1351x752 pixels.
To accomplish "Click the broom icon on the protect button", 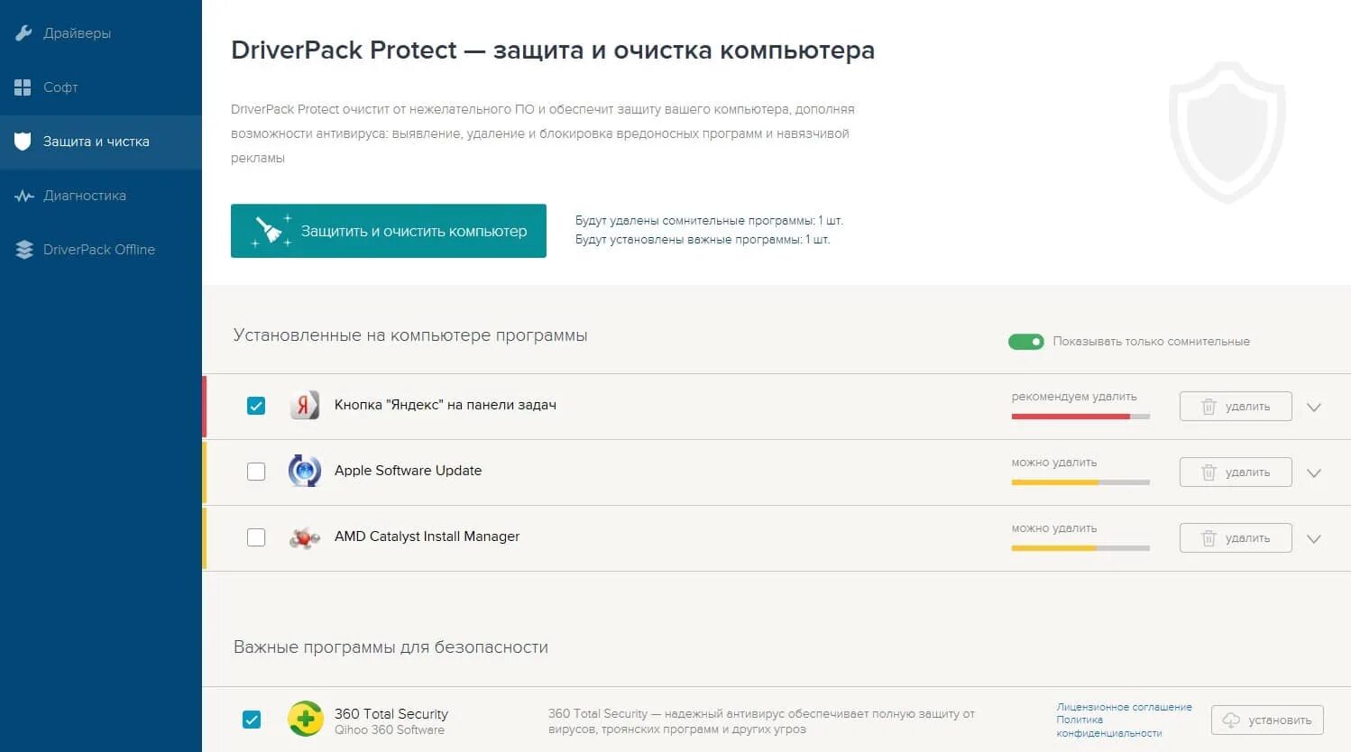I will 271,231.
